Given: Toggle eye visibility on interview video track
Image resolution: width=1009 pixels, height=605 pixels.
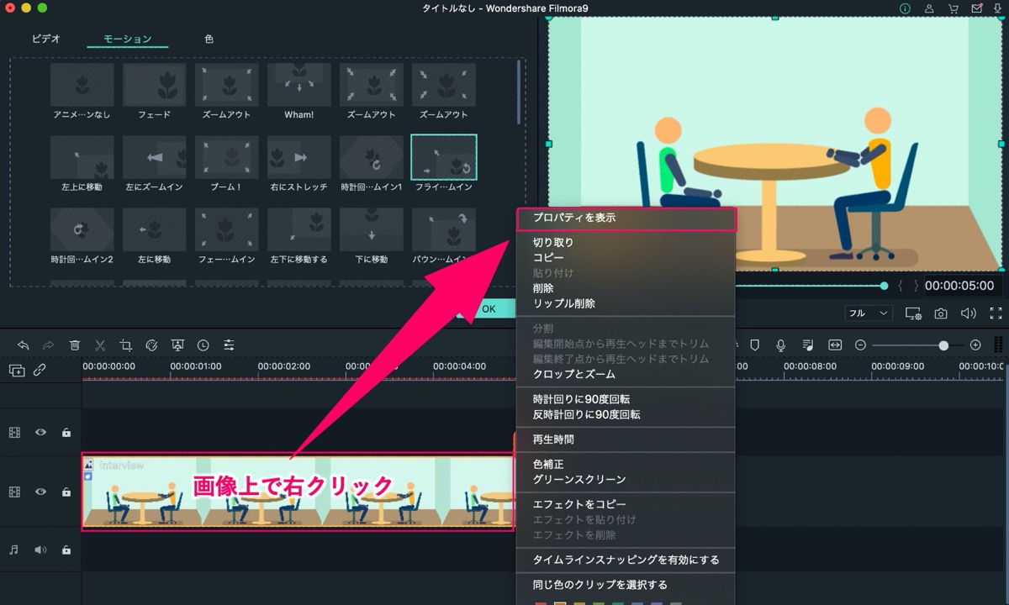Looking at the screenshot, I should click(40, 492).
